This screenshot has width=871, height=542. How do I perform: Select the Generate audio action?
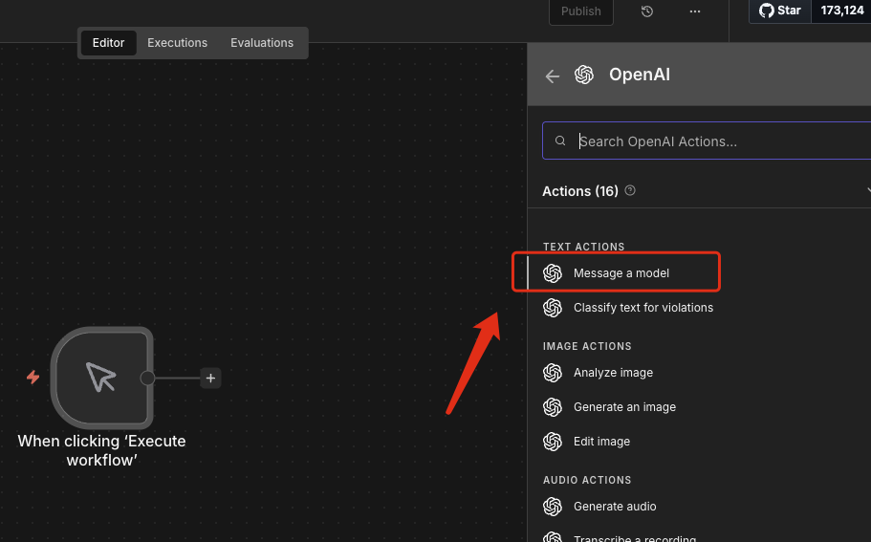615,507
